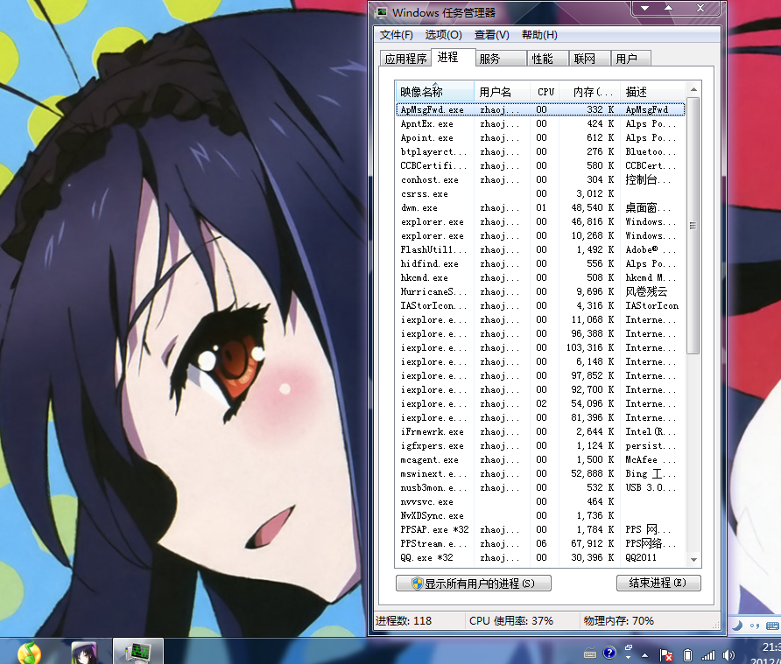Open the 选项(O) menu
The width and height of the screenshot is (781, 664).
tap(443, 35)
